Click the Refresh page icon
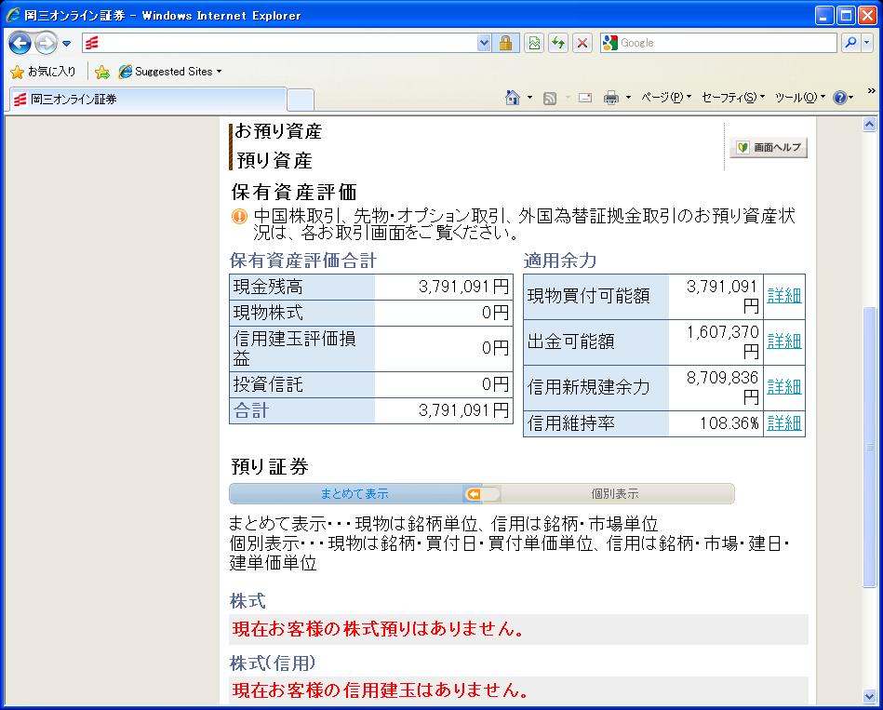Screen dimensions: 883x710 point(557,43)
